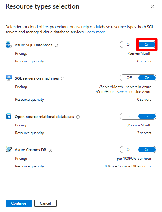This screenshot has height=212, width=162.
Task: Select On for Azure Cosmos DB
Action: coord(147,150)
